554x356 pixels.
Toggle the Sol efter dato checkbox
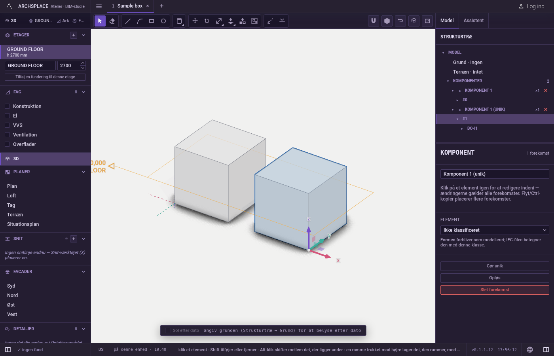tap(168, 330)
